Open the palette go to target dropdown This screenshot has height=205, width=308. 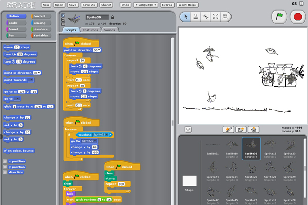[17, 99]
